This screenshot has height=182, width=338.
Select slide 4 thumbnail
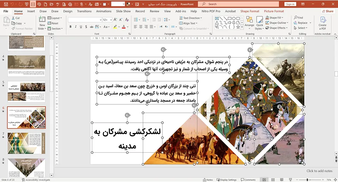[26, 66]
